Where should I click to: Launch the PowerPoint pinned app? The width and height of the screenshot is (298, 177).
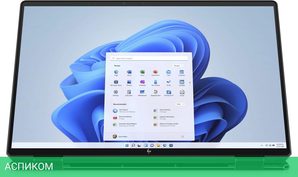pos(155,72)
